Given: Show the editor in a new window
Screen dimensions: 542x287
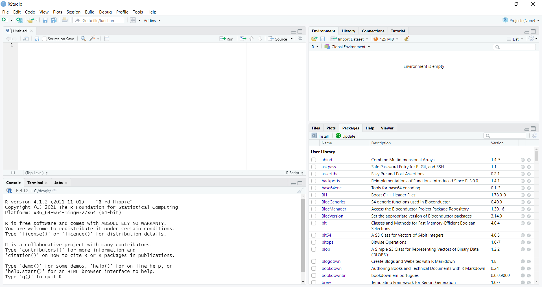Looking at the screenshot, I should click(26, 39).
